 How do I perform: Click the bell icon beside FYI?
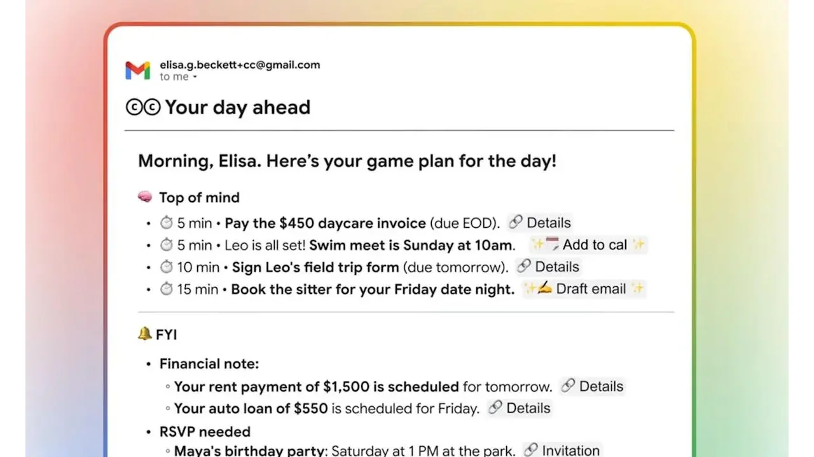144,333
